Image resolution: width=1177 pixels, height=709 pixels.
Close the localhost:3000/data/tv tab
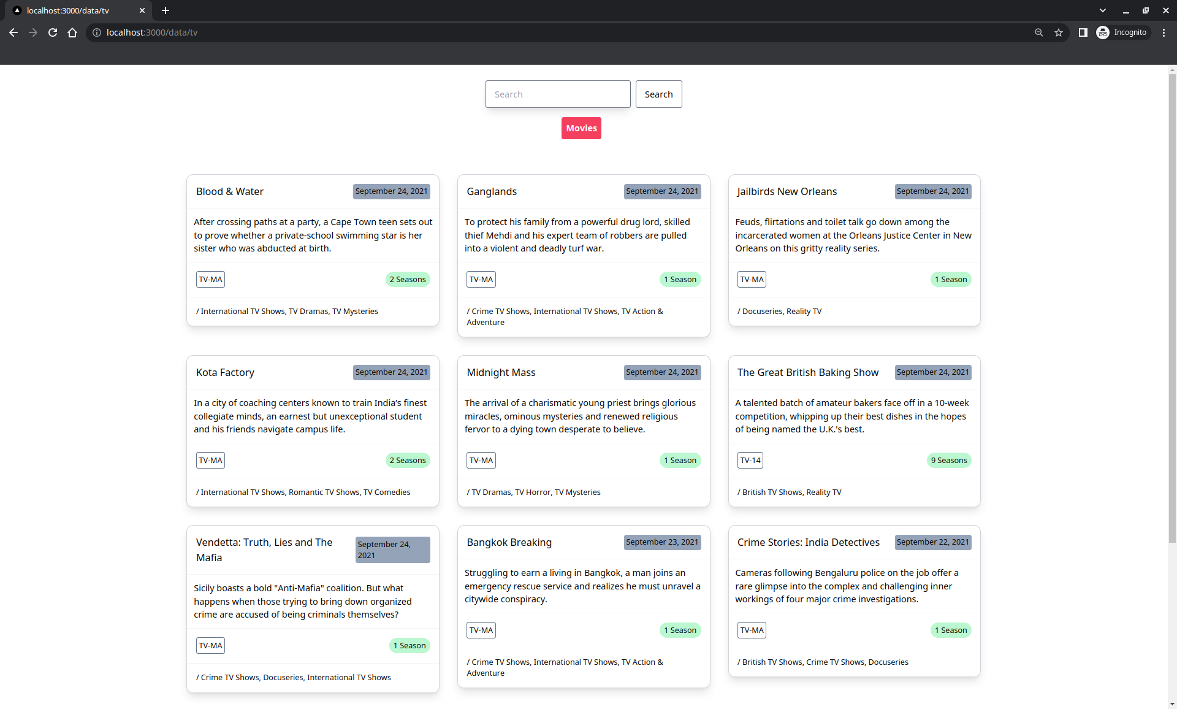[142, 10]
